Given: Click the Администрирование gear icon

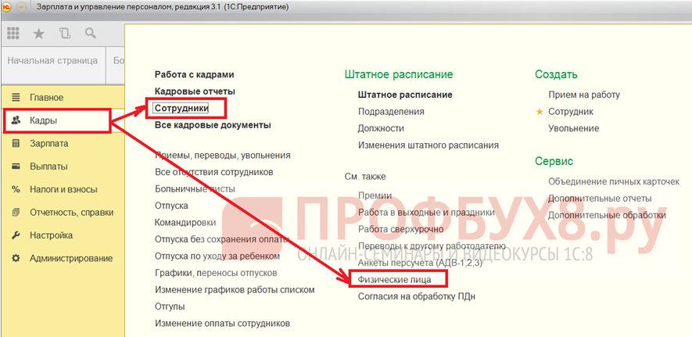Looking at the screenshot, I should point(16,259).
